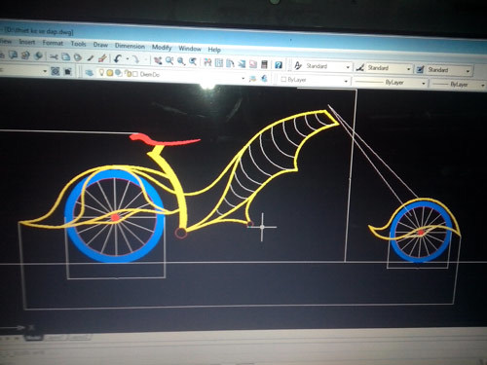Viewport: 487px width, 365px height.
Task: Click the DiemDo layer color square
Action: [135, 74]
